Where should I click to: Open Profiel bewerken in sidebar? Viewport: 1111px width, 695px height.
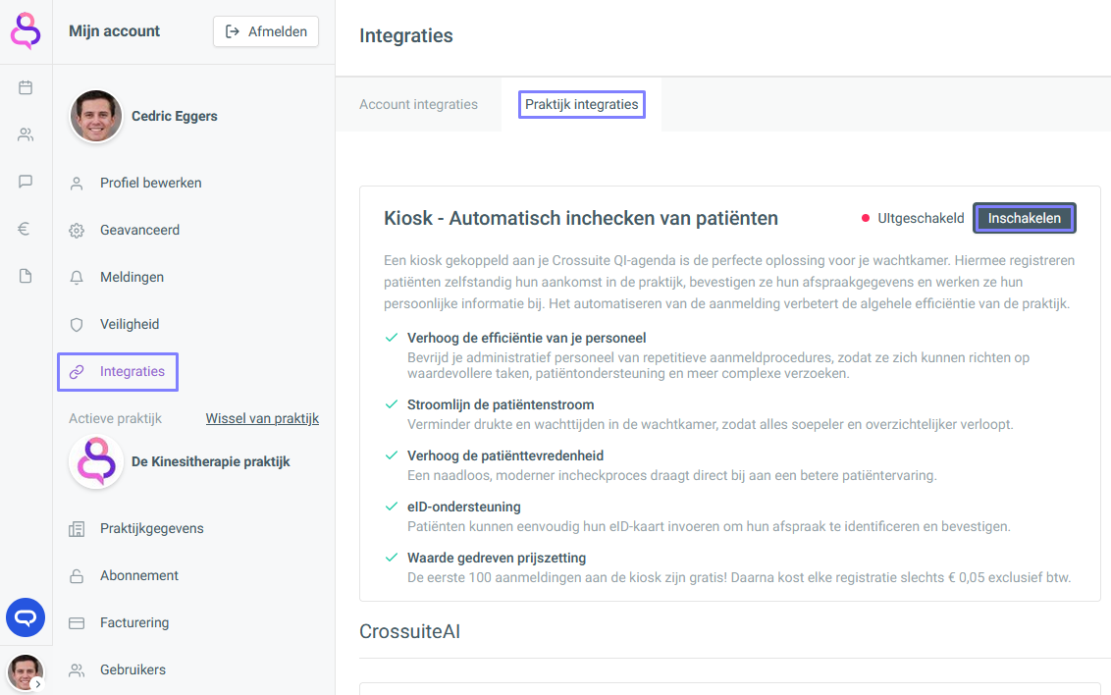[150, 183]
